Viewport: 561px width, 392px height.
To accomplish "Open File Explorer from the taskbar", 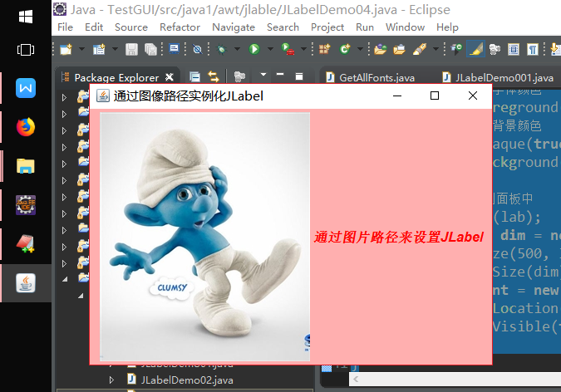I will (x=26, y=166).
